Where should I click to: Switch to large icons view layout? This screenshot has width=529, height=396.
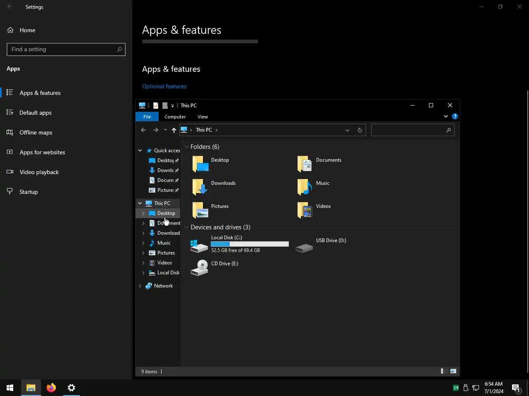click(453, 371)
